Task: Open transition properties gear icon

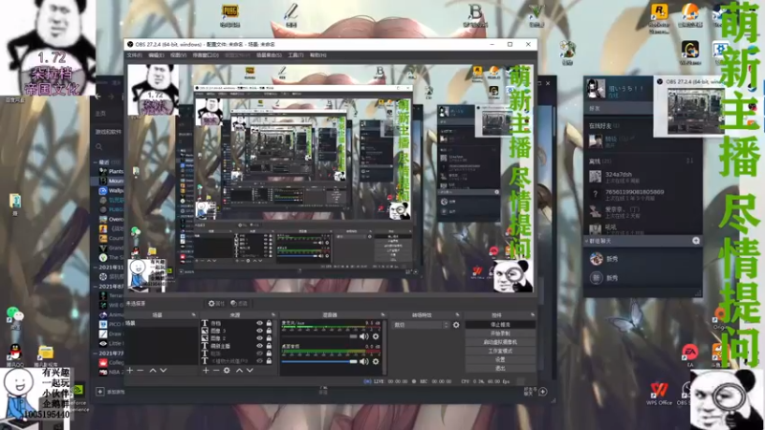Action: [x=456, y=325]
